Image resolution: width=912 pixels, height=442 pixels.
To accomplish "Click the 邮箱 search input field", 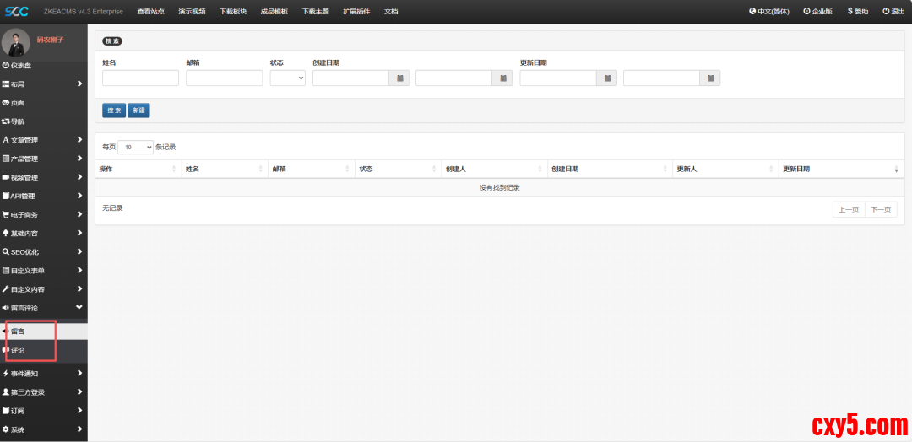I will point(224,78).
